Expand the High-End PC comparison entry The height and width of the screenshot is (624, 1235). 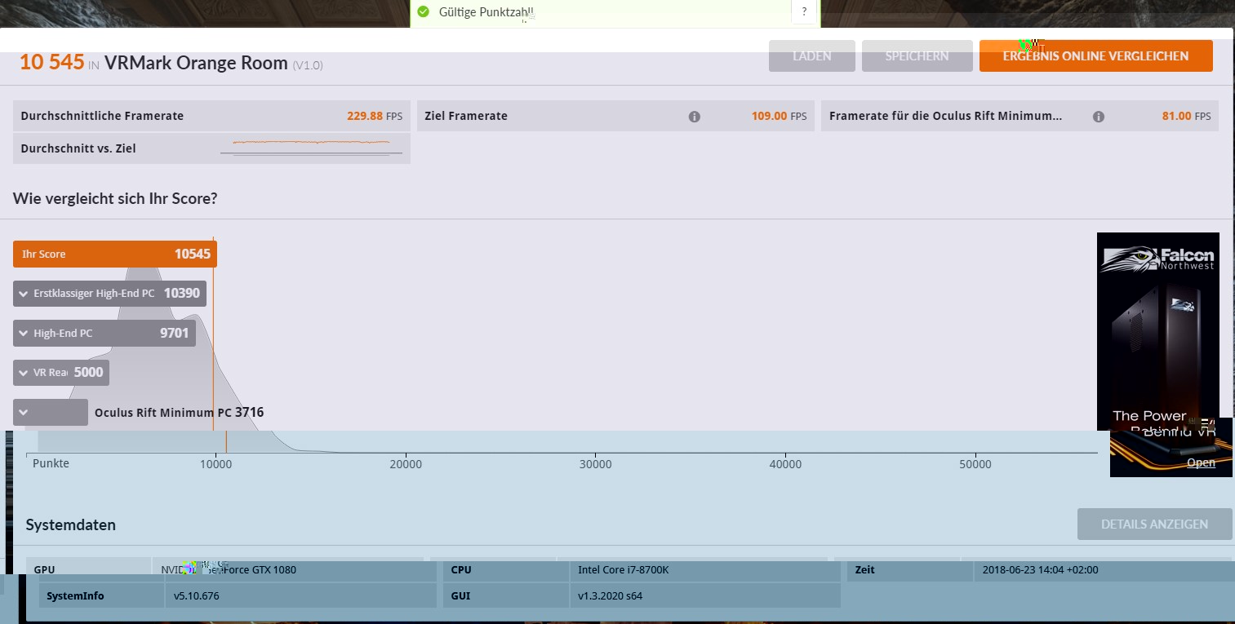[x=21, y=334]
